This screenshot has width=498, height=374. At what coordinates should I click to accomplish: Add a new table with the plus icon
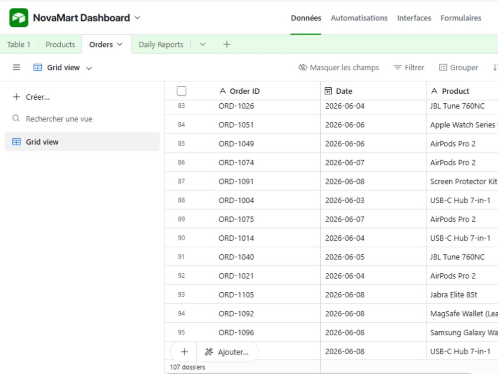[x=227, y=44]
